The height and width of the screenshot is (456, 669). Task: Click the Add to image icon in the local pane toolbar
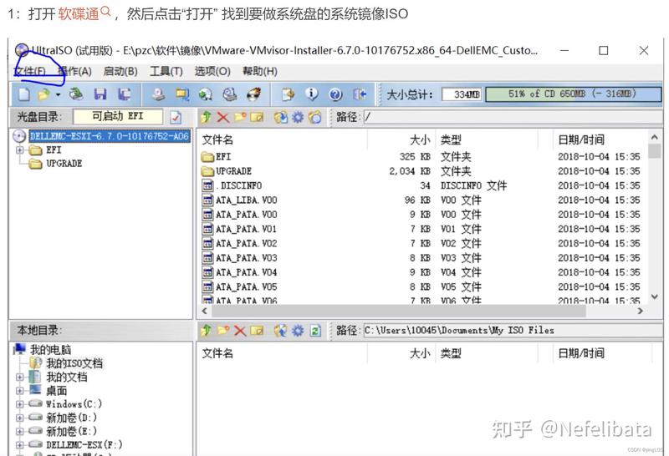[x=281, y=330]
